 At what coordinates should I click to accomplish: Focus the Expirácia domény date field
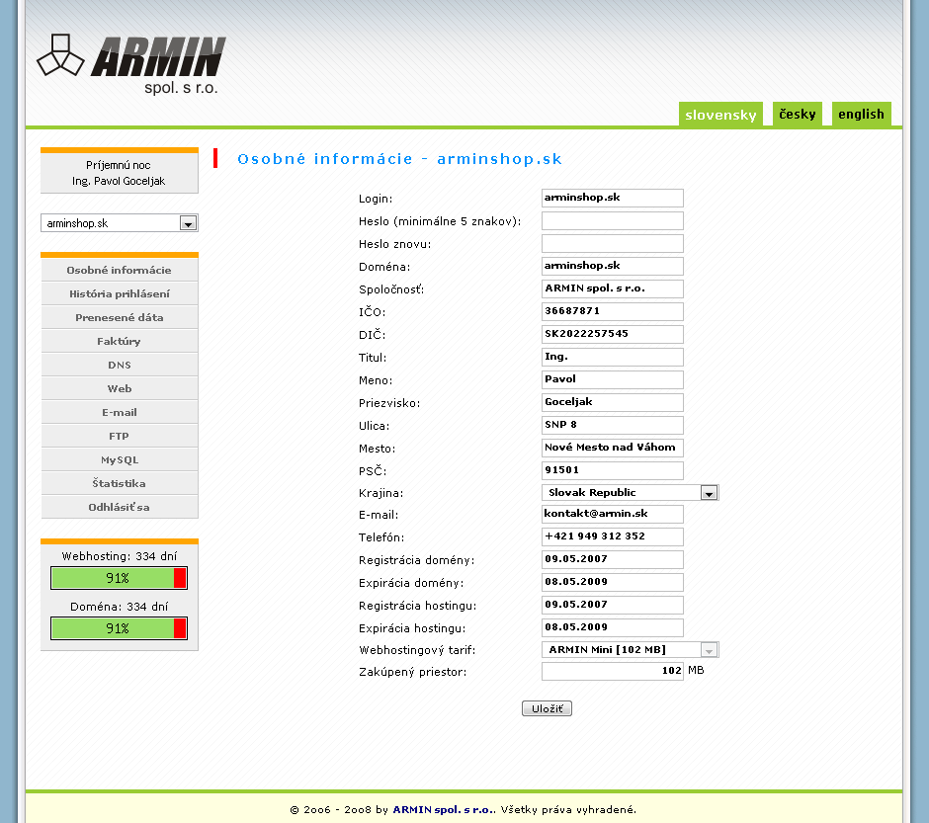[612, 582]
